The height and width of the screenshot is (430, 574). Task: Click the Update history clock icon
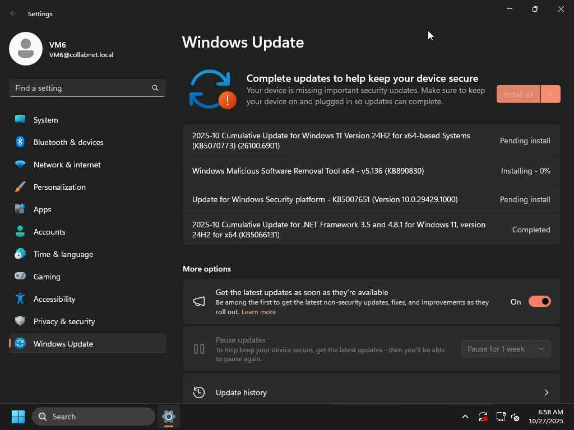[x=199, y=392]
